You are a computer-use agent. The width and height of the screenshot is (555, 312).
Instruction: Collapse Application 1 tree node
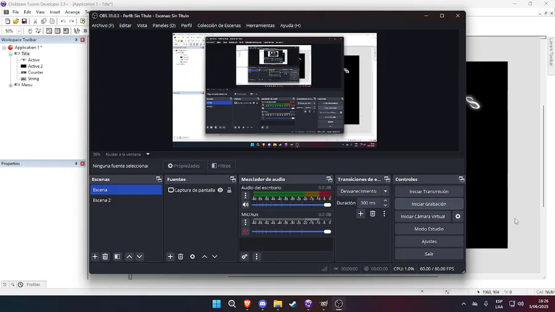coord(4,47)
